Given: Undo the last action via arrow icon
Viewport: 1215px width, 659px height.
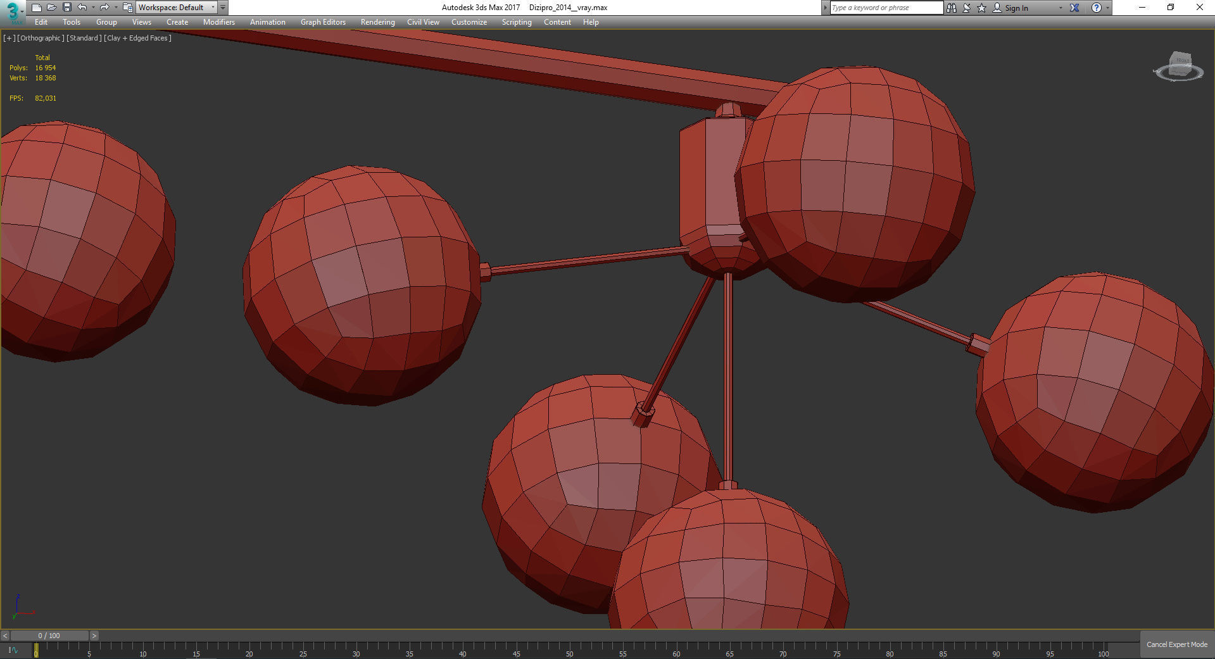Looking at the screenshot, I should coord(82,8).
